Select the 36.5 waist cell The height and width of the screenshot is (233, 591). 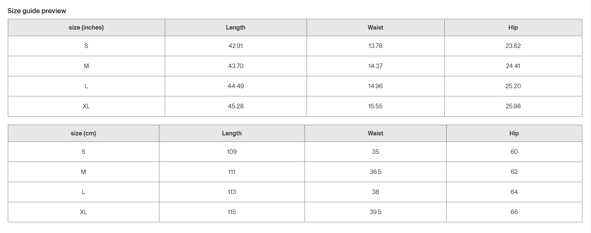[x=375, y=172]
